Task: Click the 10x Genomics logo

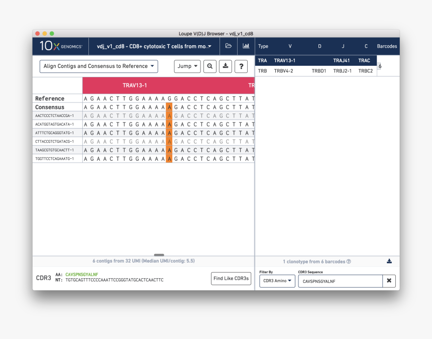Action: click(61, 46)
